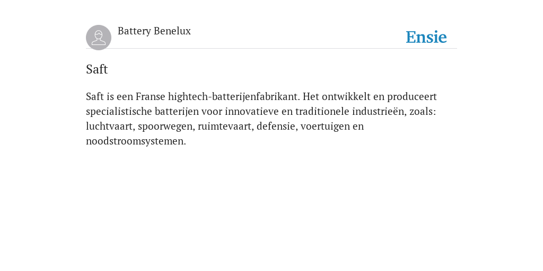Viewport: 543px width, 271px height.
Task: Click the word industrieën in the paragraph
Action: coord(379,111)
